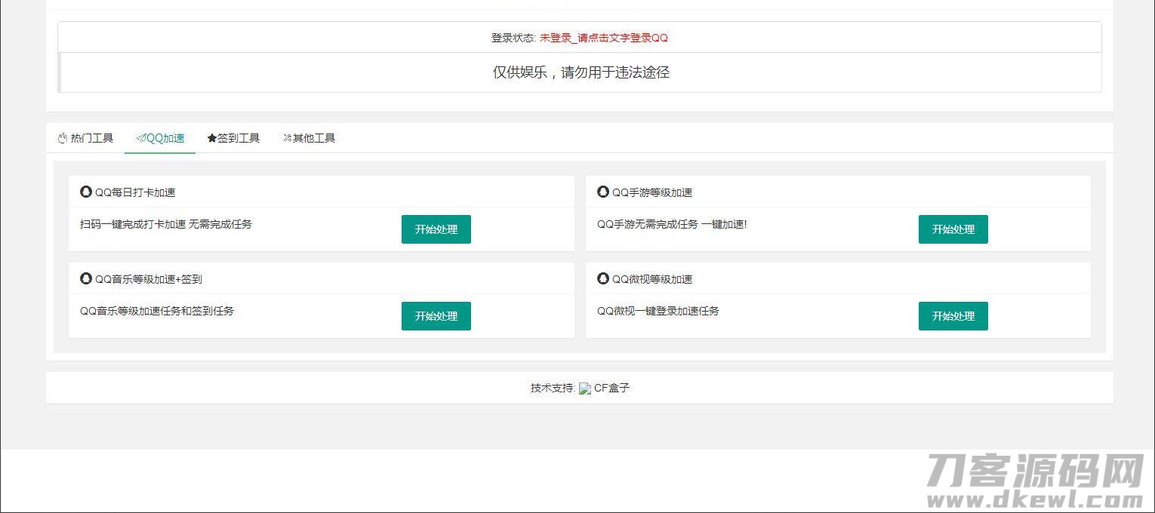1155x513 pixels.
Task: Switch to the QQ加速 tab
Action: (x=160, y=138)
